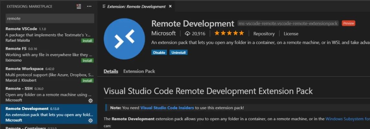
Task: Open the Repository link
Action: click(264, 34)
